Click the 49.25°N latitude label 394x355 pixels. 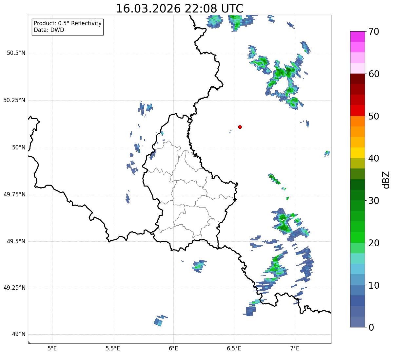pyautogui.click(x=14, y=288)
